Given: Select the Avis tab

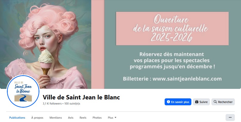Looking at the screenshot, I should coord(71,118).
